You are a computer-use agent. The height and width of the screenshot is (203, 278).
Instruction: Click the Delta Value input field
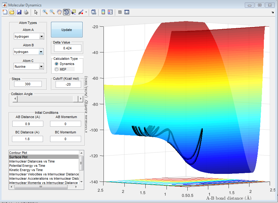pos(68,48)
